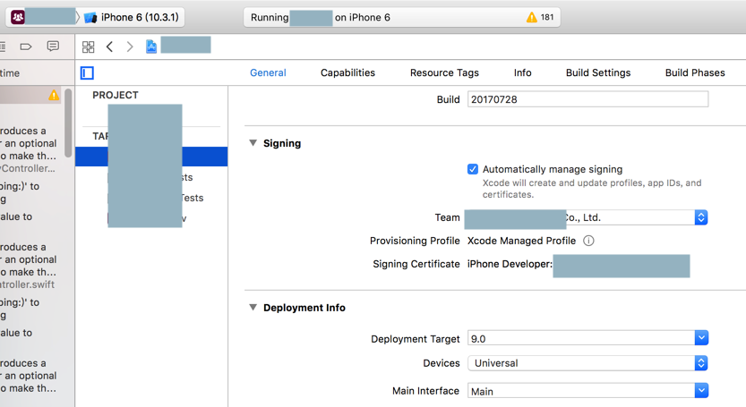Open the Team dropdown
Viewport: 746px width, 407px height.
click(700, 217)
